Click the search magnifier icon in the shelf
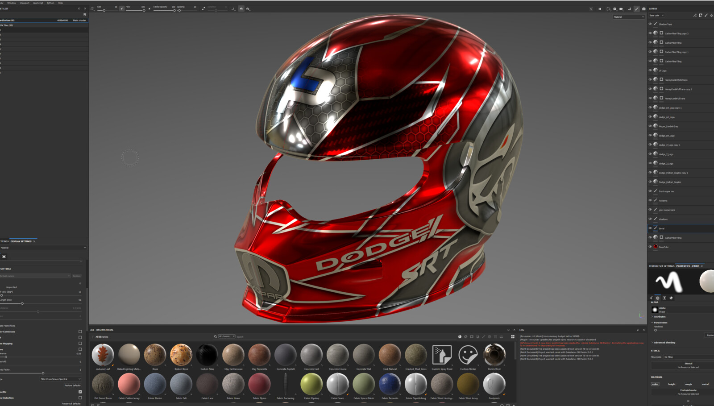 pyautogui.click(x=215, y=337)
